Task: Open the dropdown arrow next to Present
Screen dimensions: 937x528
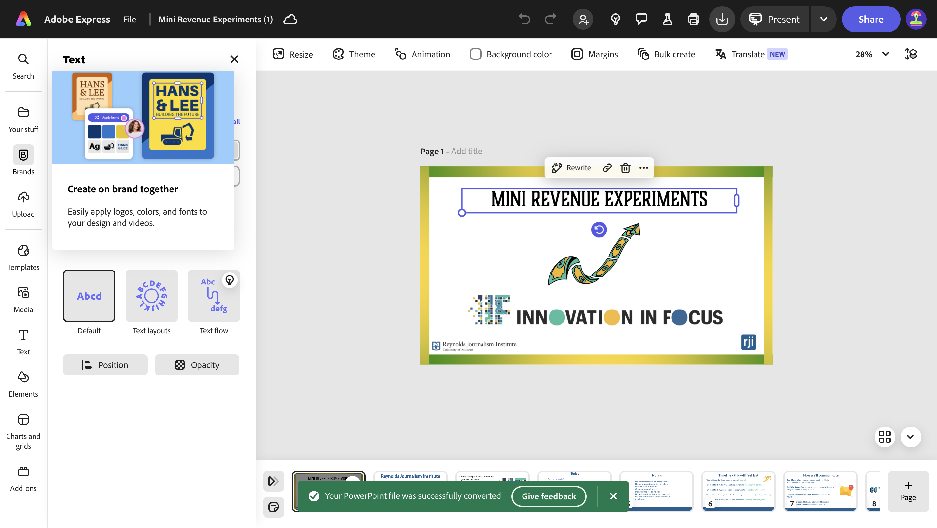Action: click(x=823, y=19)
